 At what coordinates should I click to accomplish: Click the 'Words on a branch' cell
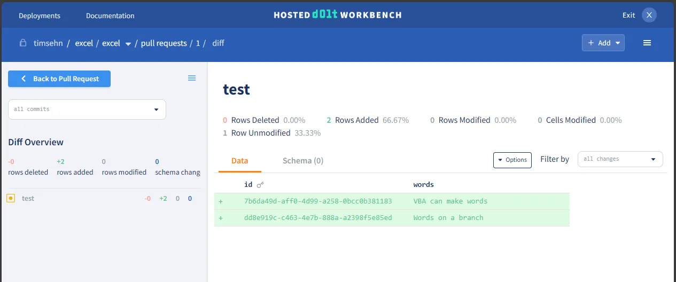tap(448, 218)
